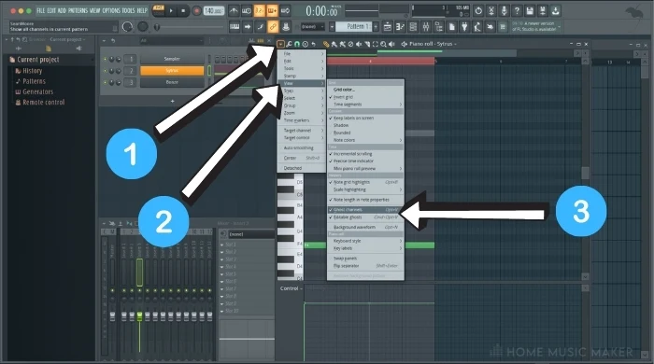Open the Piano roll view icon
The image size is (654, 364).
400,27
